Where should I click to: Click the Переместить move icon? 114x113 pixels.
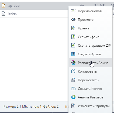point(73,80)
